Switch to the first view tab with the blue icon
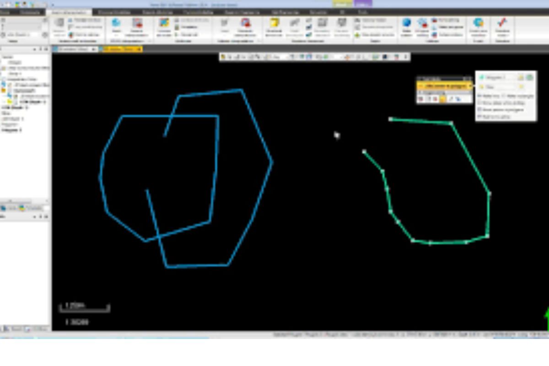 [75, 48]
